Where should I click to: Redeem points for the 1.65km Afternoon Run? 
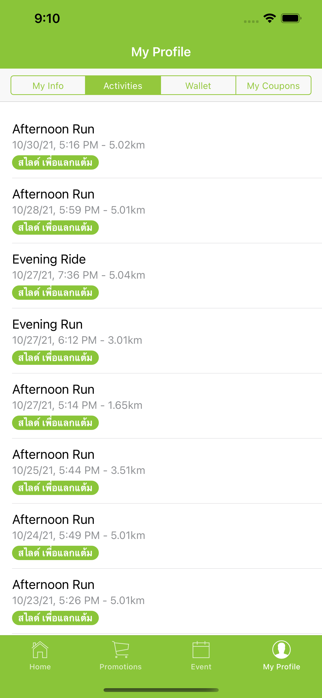pos(55,422)
